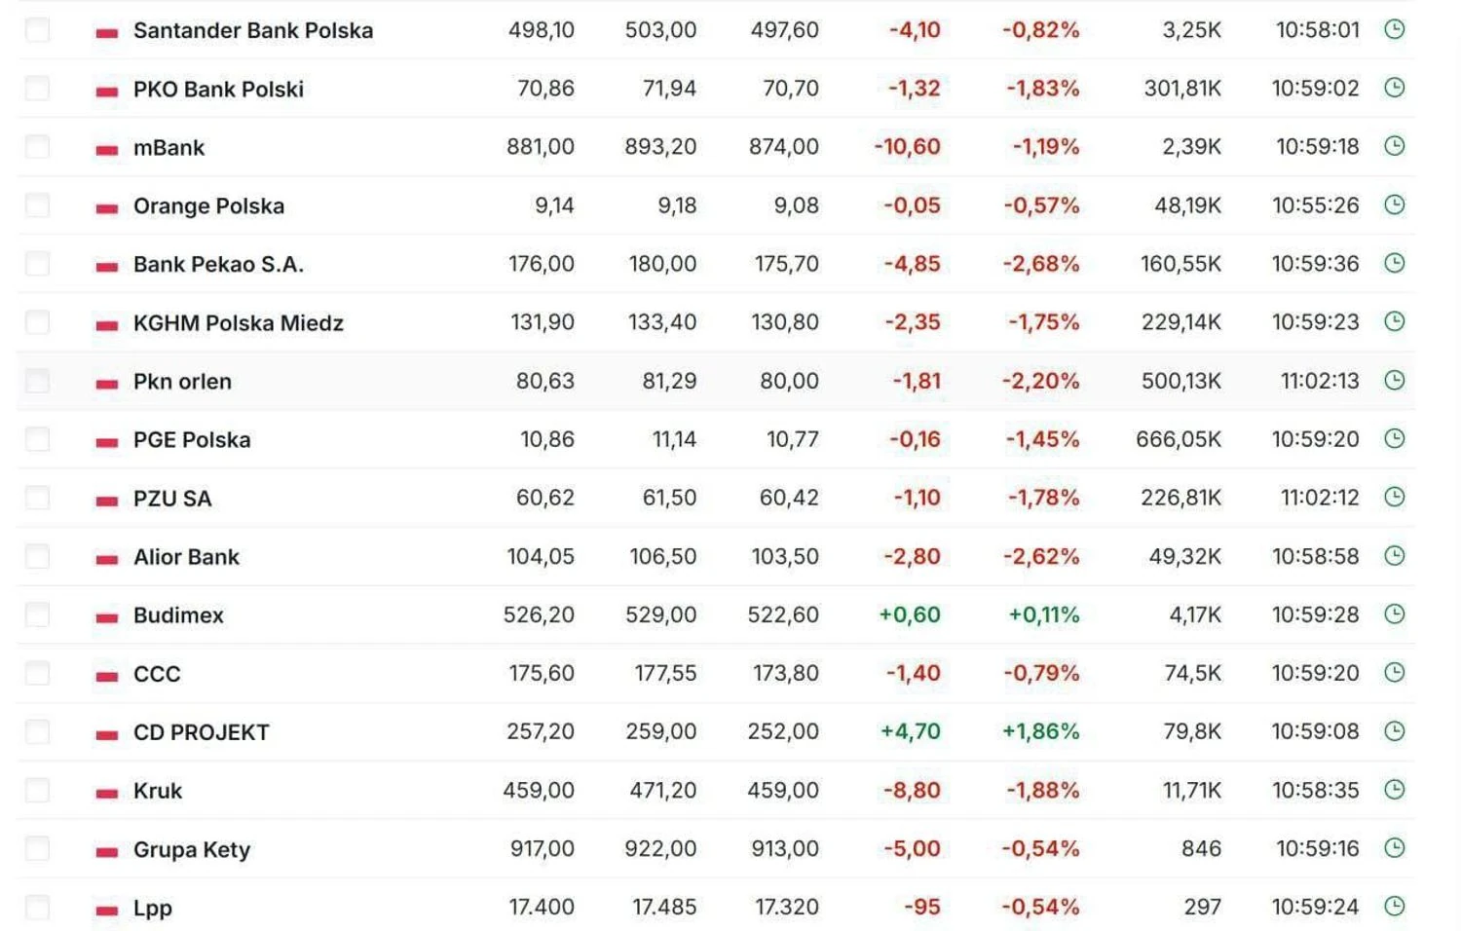Click the Pkn orlen change percentage value
The height and width of the screenshot is (931, 1461).
[1040, 381]
